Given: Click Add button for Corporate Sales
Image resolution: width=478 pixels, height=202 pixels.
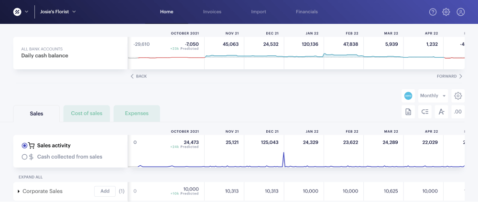Looking at the screenshot, I should [x=105, y=191].
